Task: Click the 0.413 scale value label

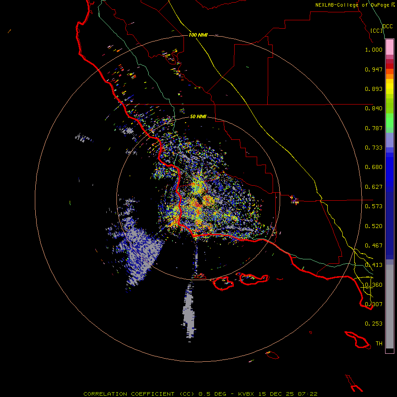Action: coord(374,265)
